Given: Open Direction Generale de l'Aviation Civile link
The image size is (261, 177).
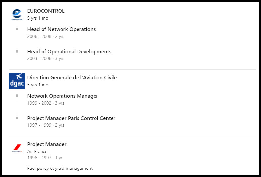Looking at the screenshot, I should click(72, 78).
